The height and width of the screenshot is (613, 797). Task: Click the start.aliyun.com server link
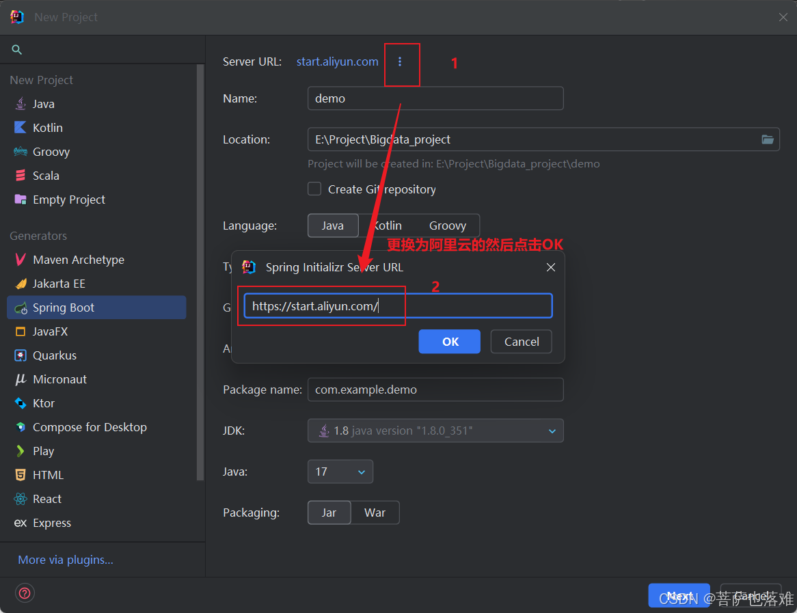[338, 62]
